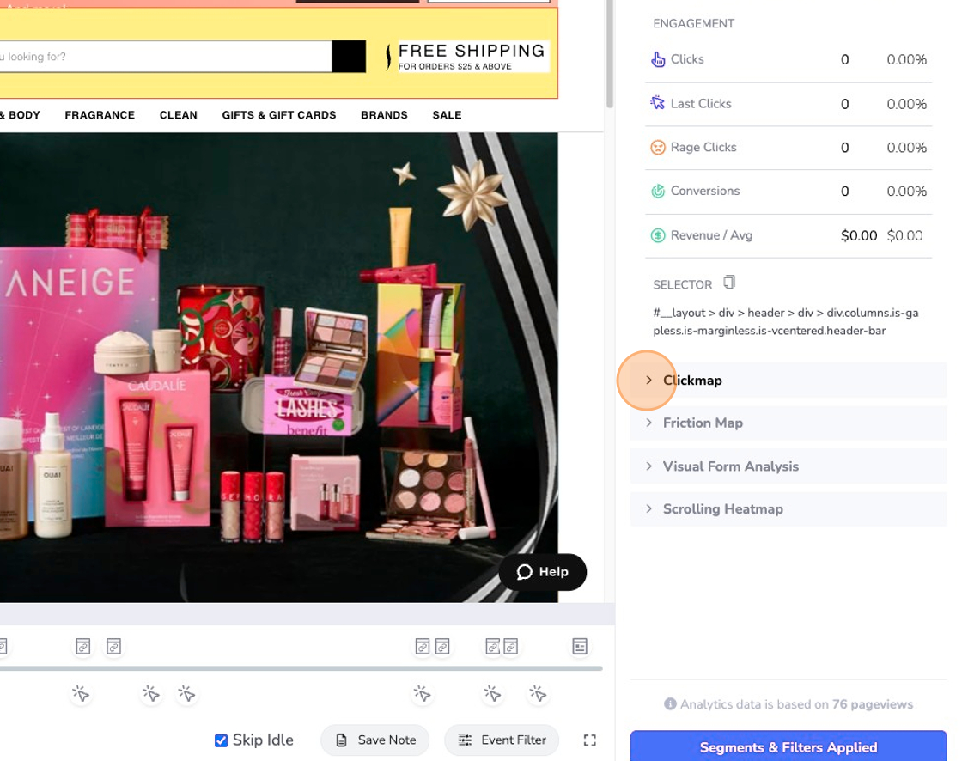This screenshot has width=962, height=761.
Task: Open the FRAGRANCE menu item
Action: coord(100,115)
